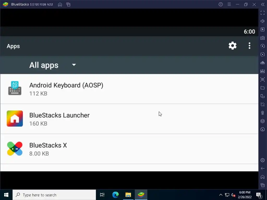
Task: Open recent apps icon in sidebar
Action: (263, 185)
